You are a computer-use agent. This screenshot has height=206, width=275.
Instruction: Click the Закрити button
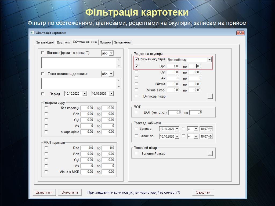click(x=203, y=192)
